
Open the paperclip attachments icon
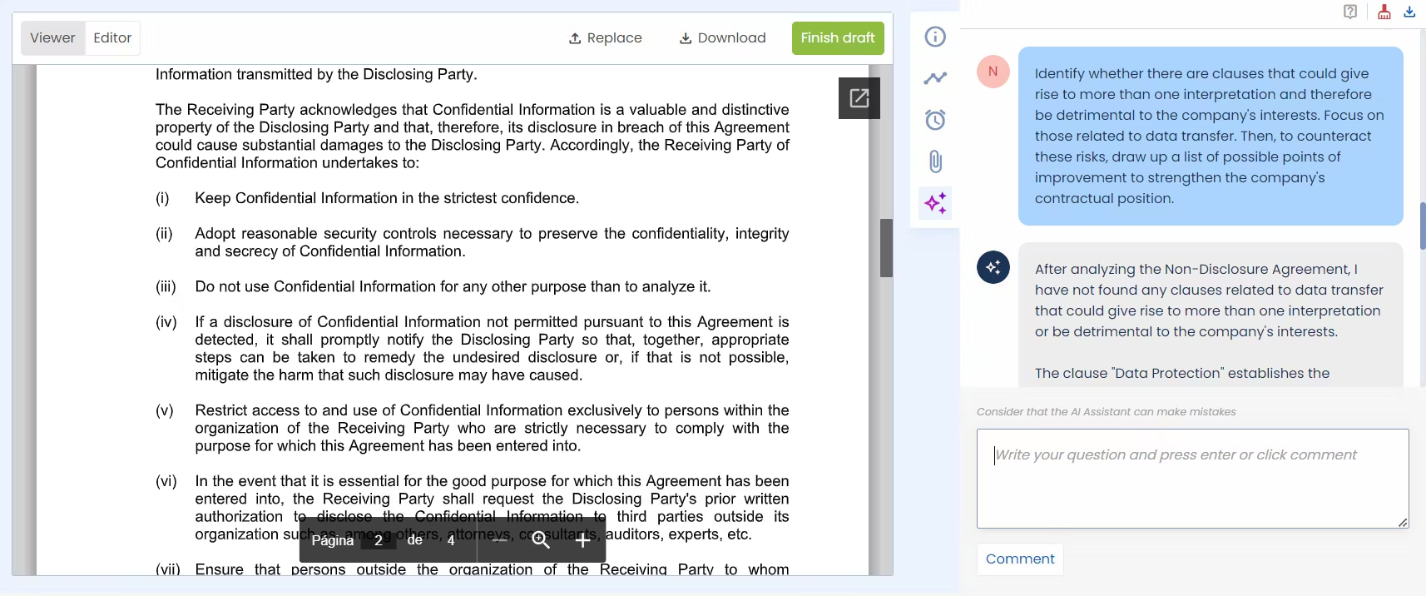point(935,161)
